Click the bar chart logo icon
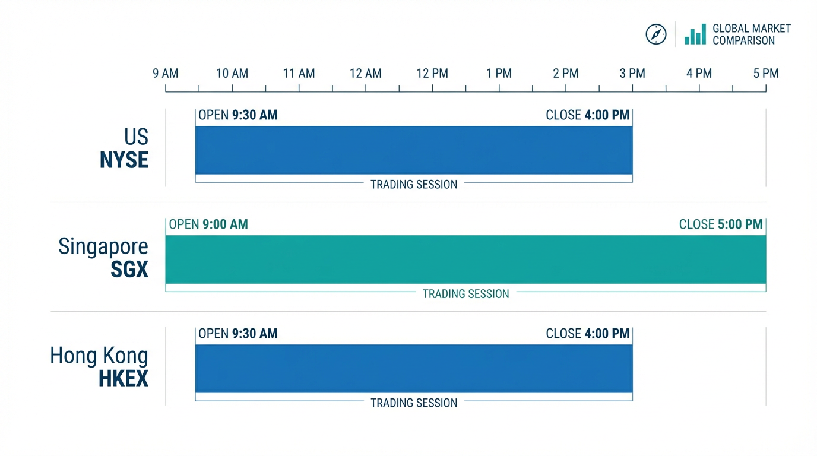The height and width of the screenshot is (456, 817). tap(695, 34)
